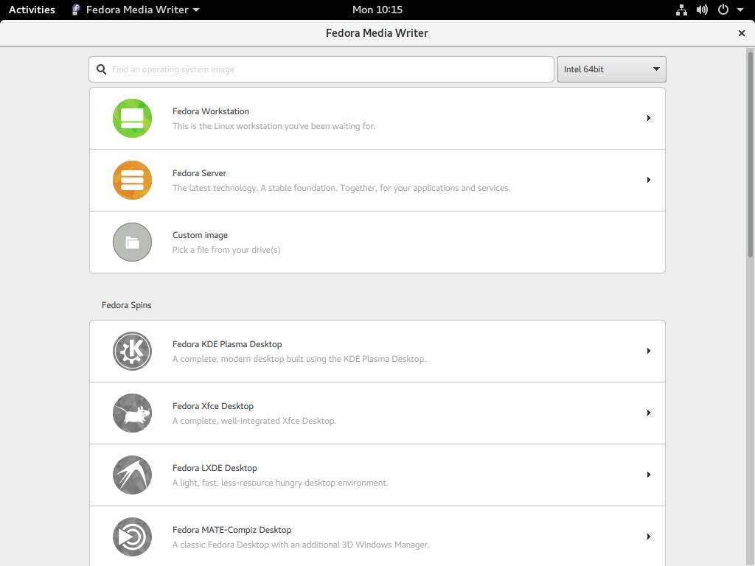Expand the Fedora KDE Plasma Desktop arrow

pyautogui.click(x=649, y=351)
